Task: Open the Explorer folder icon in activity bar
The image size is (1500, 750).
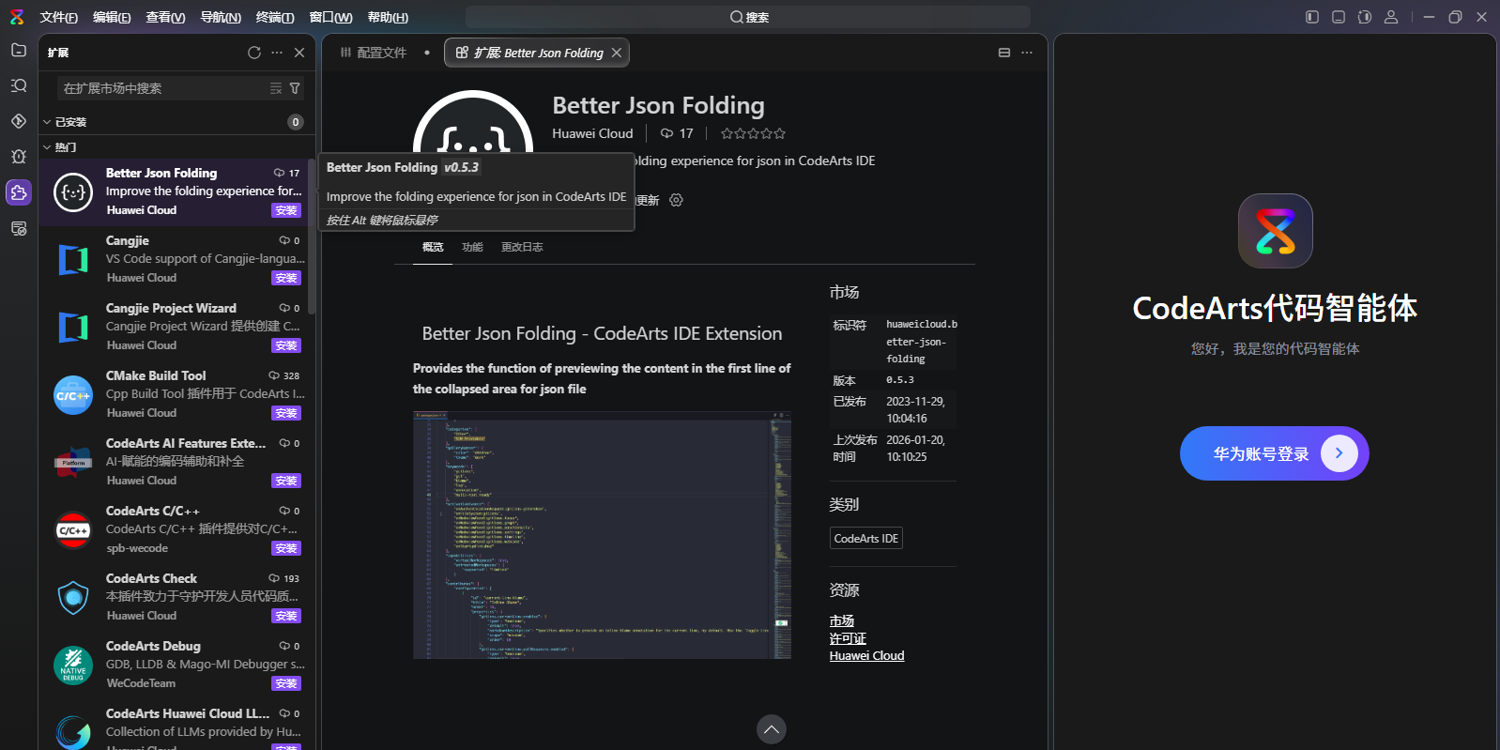Action: click(x=19, y=51)
